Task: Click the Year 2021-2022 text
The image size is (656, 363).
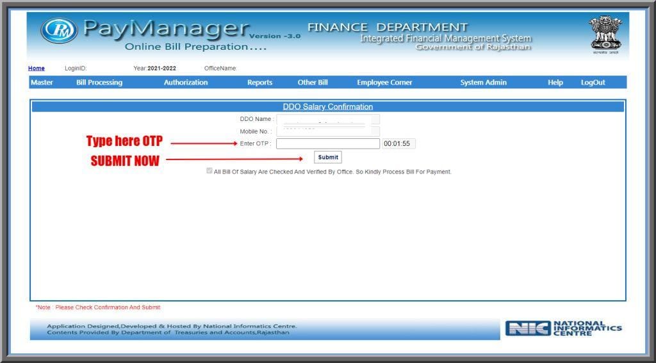Action: 155,68
